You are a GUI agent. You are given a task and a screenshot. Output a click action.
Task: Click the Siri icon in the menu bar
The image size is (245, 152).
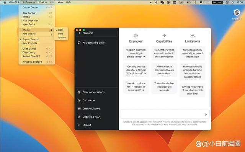click(233, 2)
